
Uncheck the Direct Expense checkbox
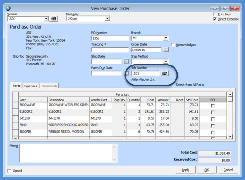coord(215,19)
